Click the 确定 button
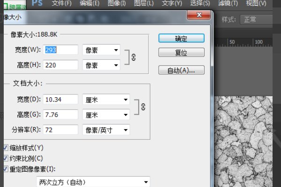The height and width of the screenshot is (187, 281). click(181, 38)
